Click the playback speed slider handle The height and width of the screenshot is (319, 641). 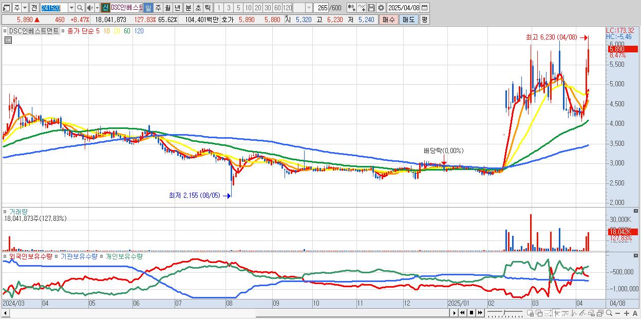click(x=504, y=312)
